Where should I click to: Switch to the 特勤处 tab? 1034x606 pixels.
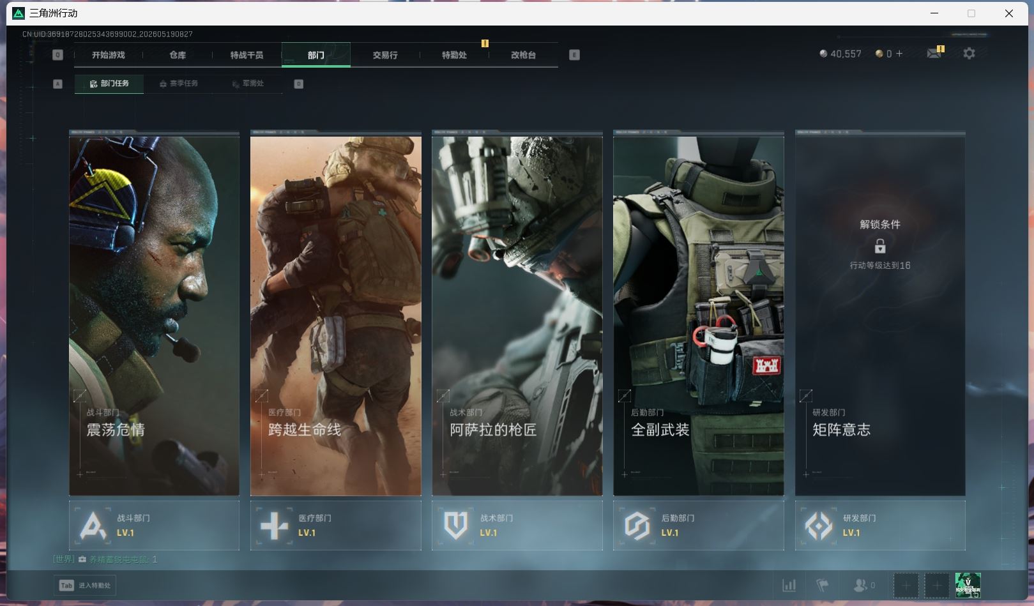click(454, 55)
